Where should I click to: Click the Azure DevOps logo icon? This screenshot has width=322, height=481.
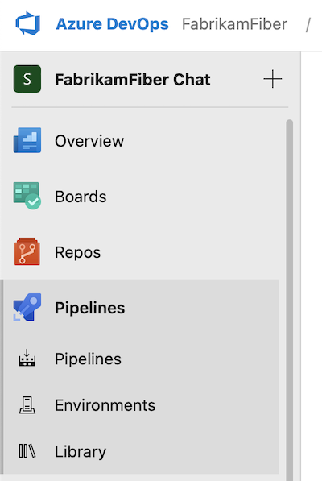point(28,23)
